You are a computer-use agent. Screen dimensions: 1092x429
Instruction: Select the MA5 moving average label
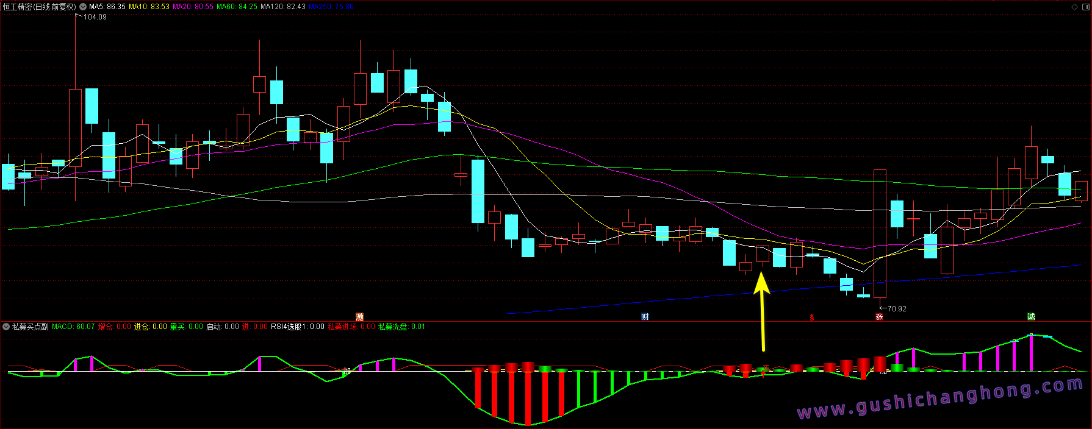[107, 7]
